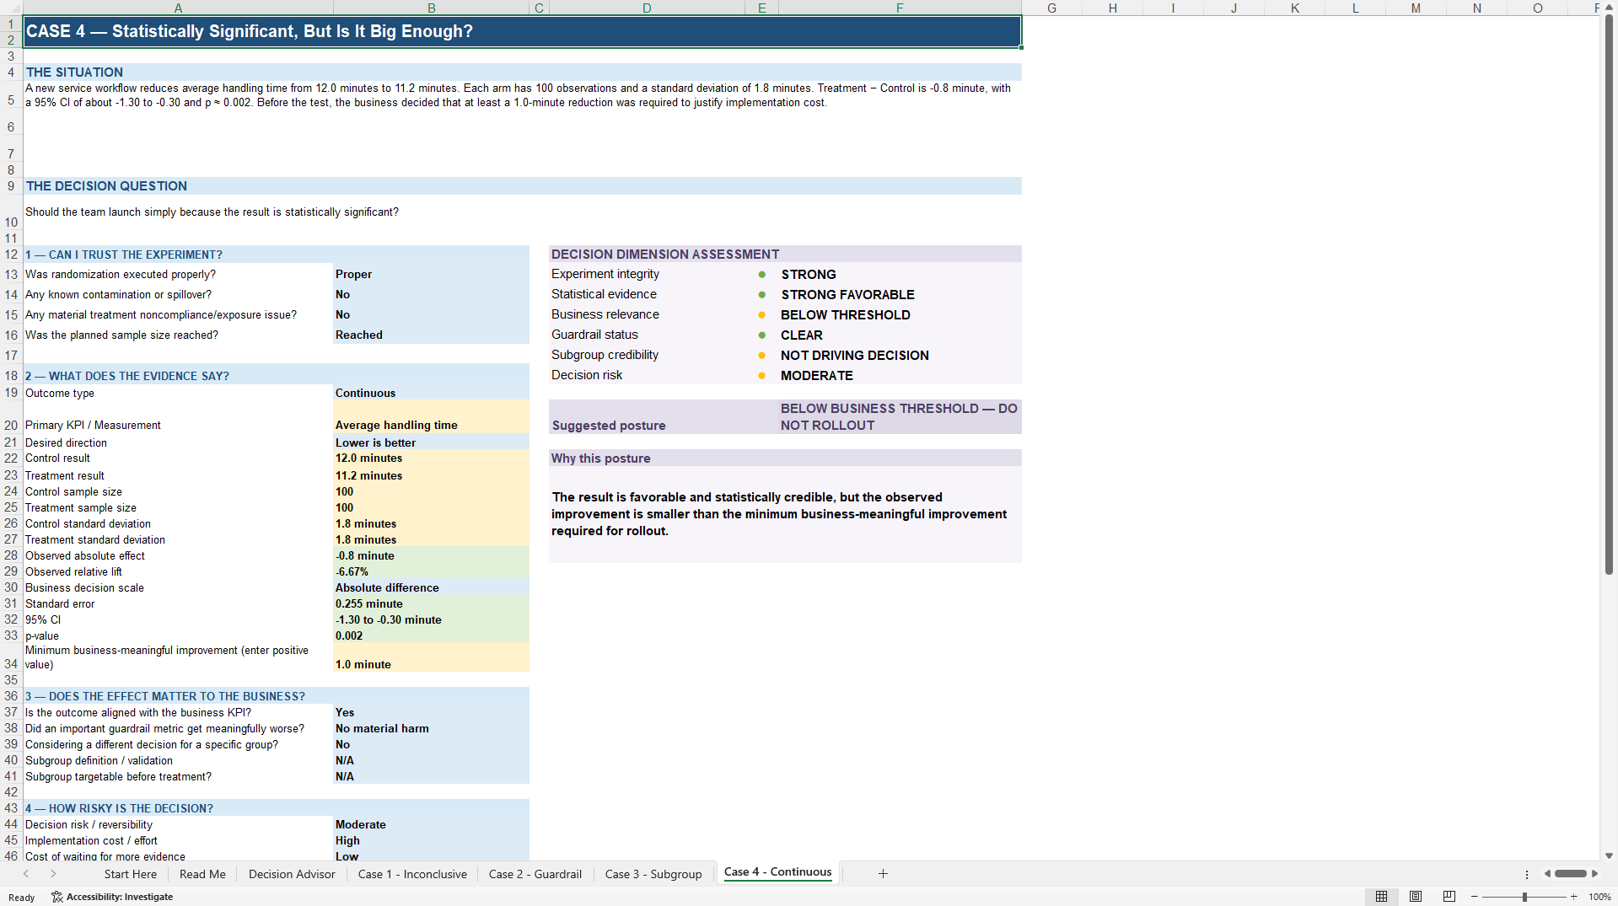The image size is (1618, 906).
Task: Select the '-1.30 to -0.30 minute' CI cell
Action: [x=431, y=619]
